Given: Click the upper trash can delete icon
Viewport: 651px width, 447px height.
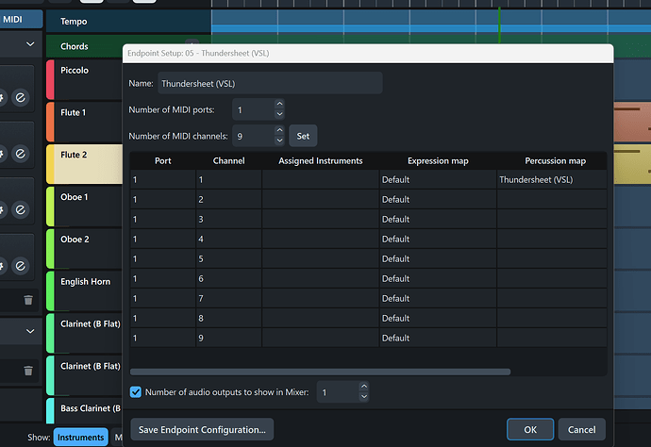Looking at the screenshot, I should 28,300.
